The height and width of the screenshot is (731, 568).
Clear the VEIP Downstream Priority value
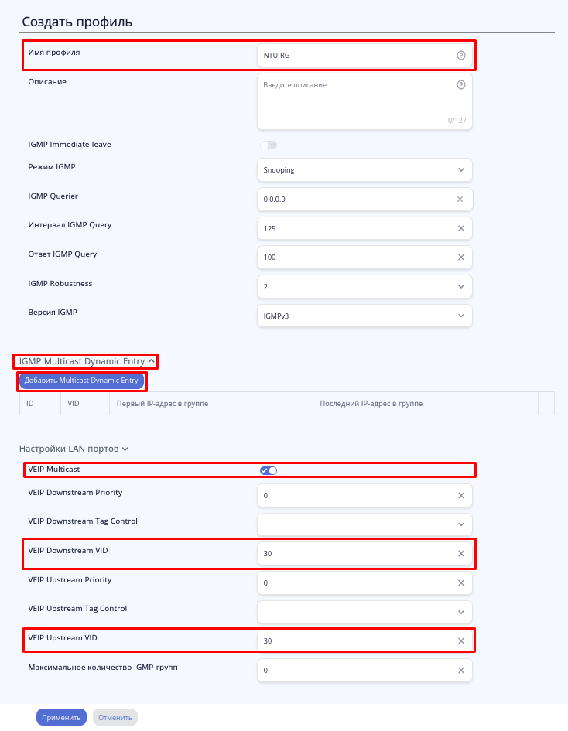460,495
